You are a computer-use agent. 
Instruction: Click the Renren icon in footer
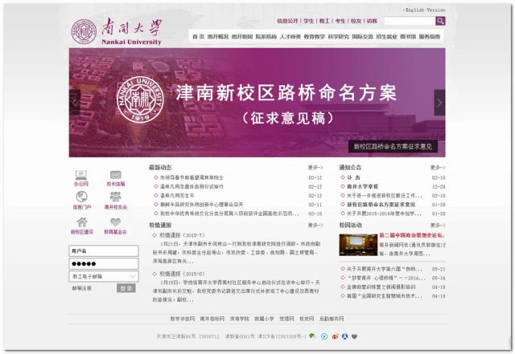pos(344,336)
